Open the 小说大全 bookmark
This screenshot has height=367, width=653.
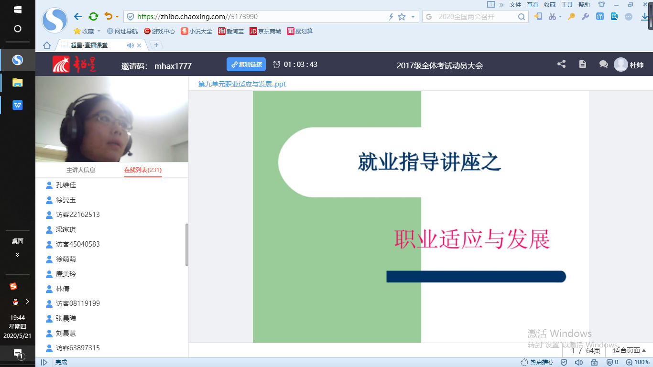[x=196, y=32]
